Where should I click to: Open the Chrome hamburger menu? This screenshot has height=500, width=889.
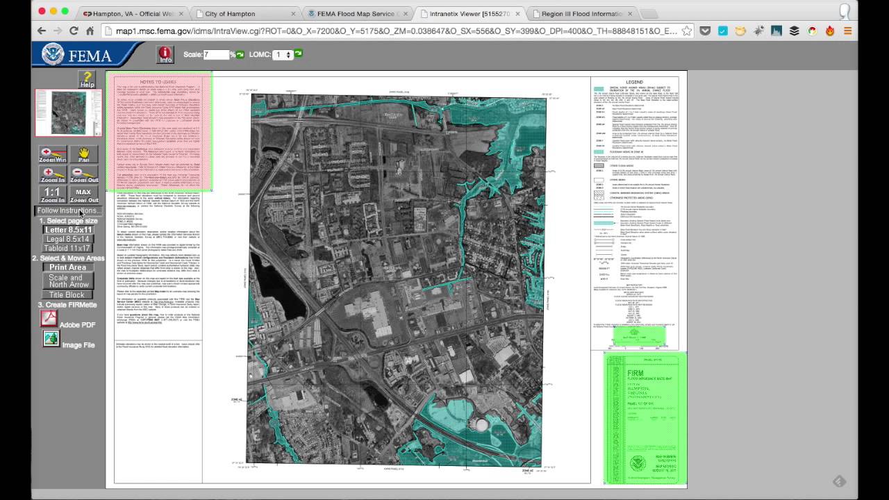(848, 31)
